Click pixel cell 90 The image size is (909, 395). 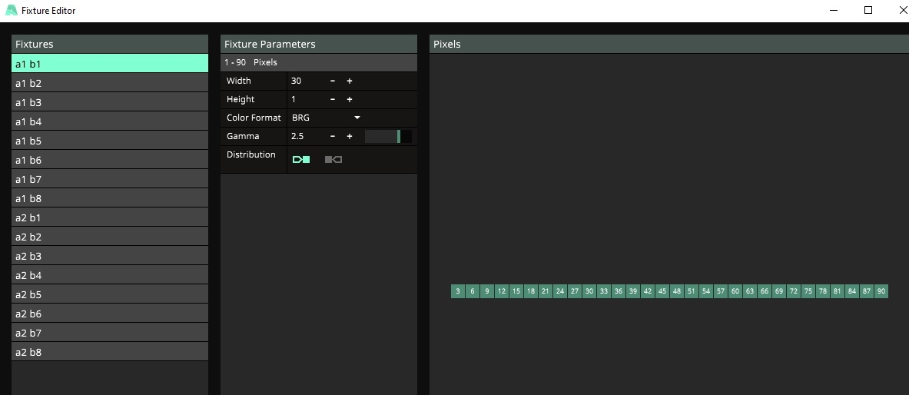[x=881, y=291]
